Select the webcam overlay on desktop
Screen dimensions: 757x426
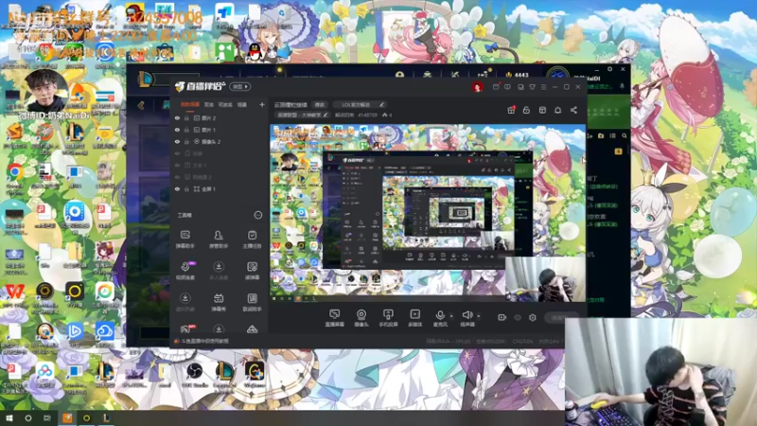pos(660,371)
